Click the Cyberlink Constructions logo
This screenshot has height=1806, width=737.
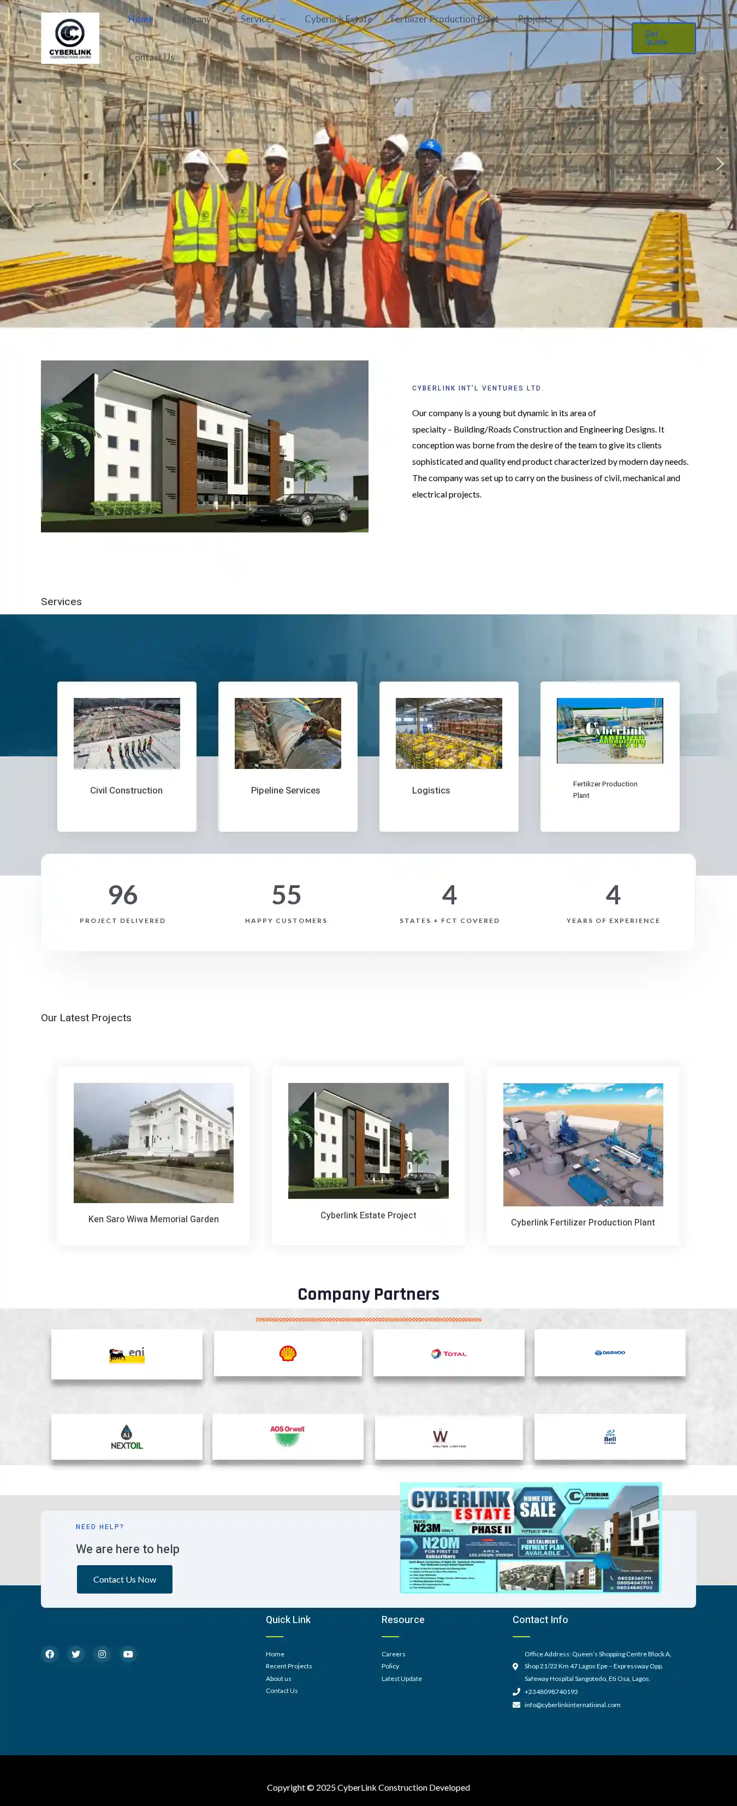(x=70, y=38)
